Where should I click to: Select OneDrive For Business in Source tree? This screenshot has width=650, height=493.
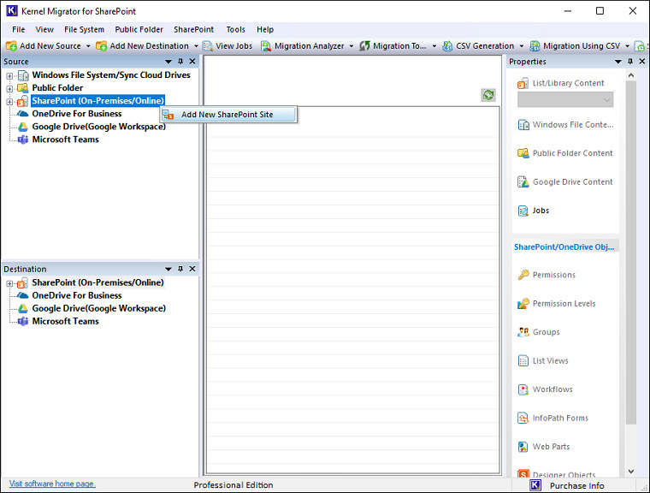pyautogui.click(x=77, y=114)
